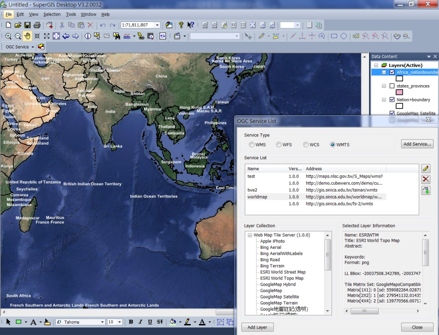Select the Zoom In tool
This screenshot has height=335, width=439.
[x=9, y=36]
